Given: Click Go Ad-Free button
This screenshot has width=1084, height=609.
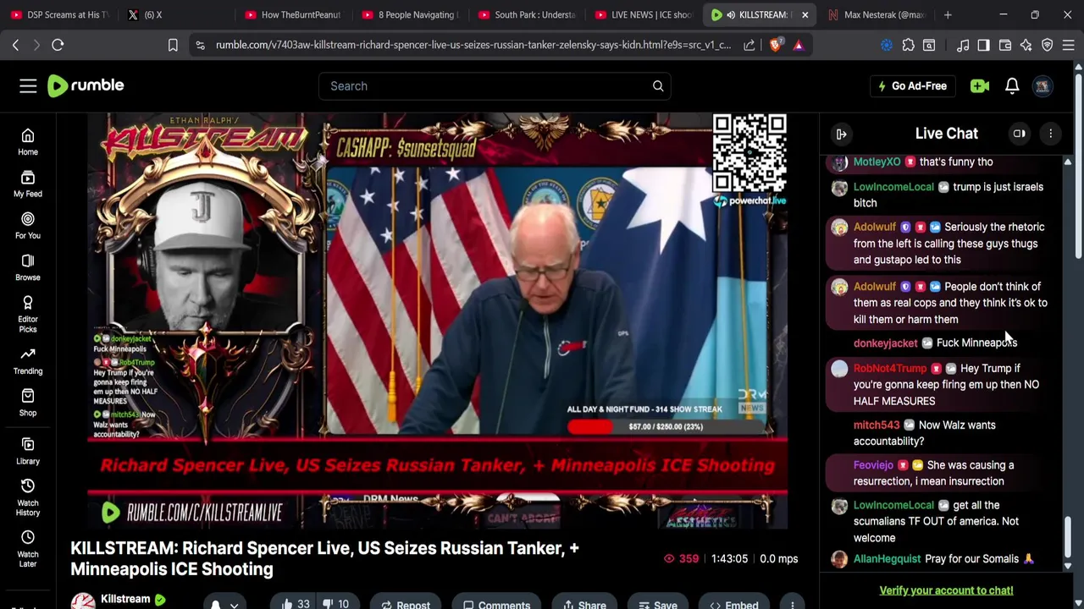Looking at the screenshot, I should pyautogui.click(x=912, y=85).
